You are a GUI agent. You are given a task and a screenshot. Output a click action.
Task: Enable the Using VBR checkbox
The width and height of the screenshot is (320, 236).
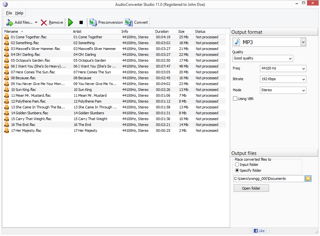click(x=235, y=99)
